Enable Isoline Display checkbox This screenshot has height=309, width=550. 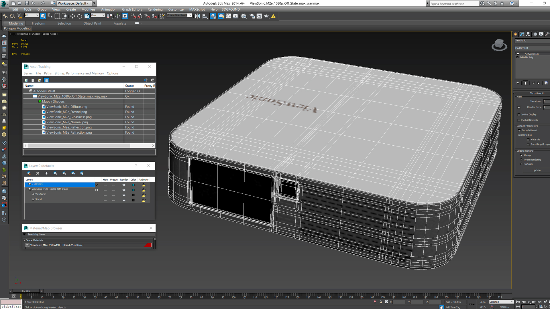point(519,114)
